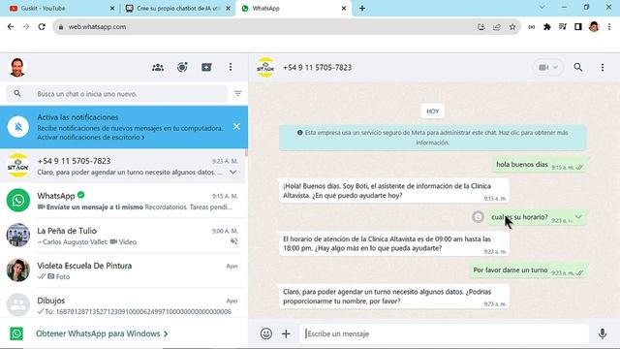Open the emoji picker
The height and width of the screenshot is (349, 620).
(266, 333)
